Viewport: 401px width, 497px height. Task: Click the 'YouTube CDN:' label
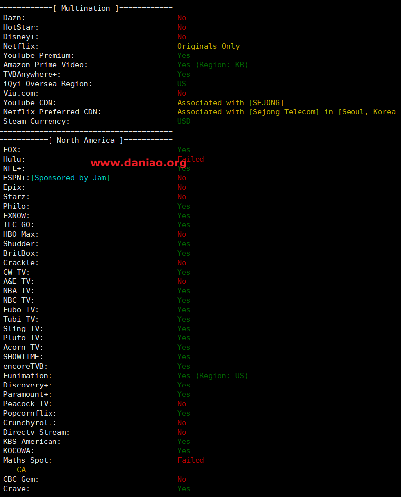pos(30,103)
